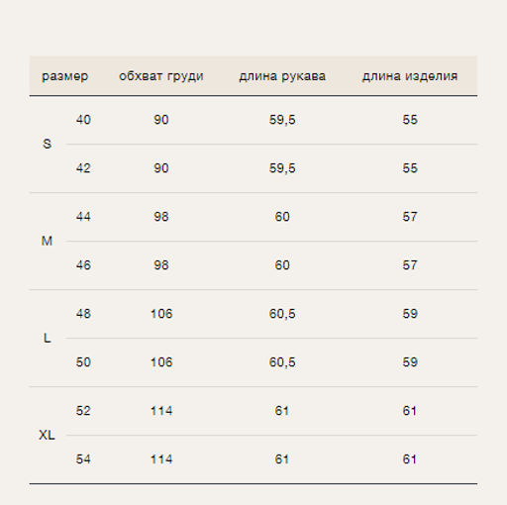Viewport: 507px width, 505px height.
Task: Click the 'размер' column header
Action: pos(65,76)
